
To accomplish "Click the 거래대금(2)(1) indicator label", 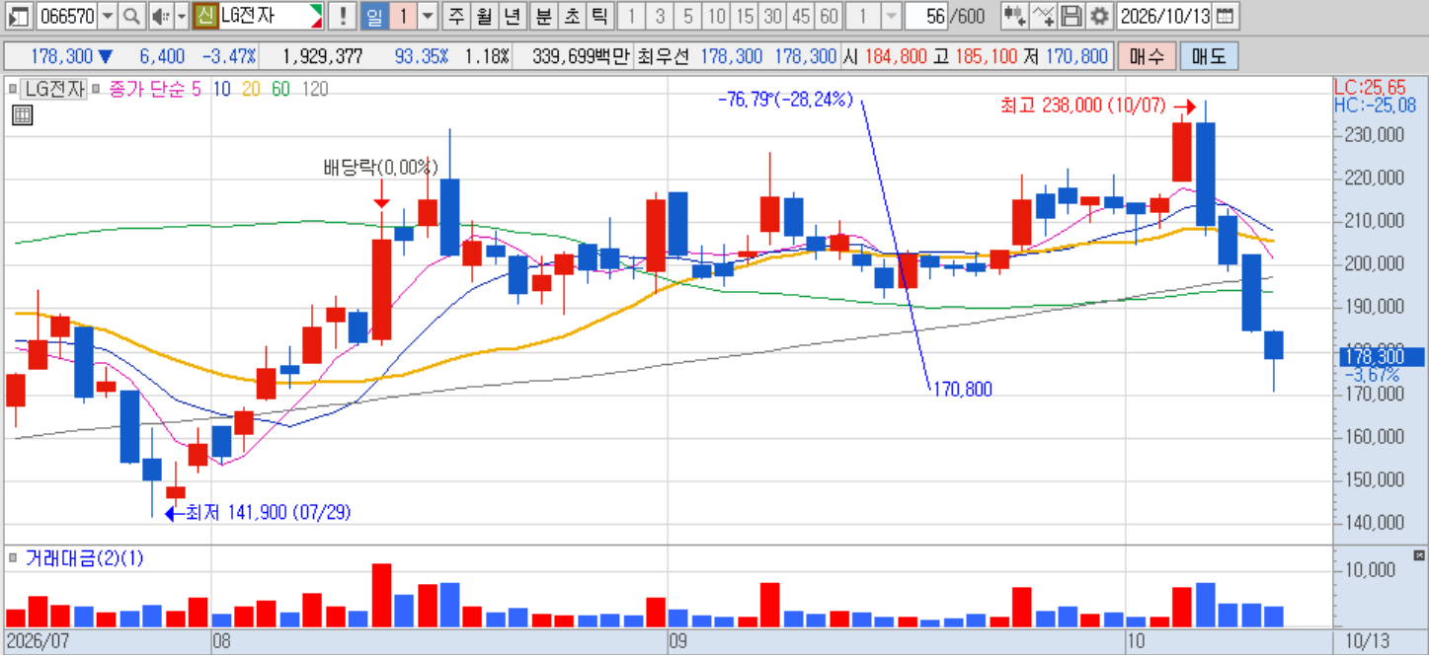I will (x=83, y=558).
